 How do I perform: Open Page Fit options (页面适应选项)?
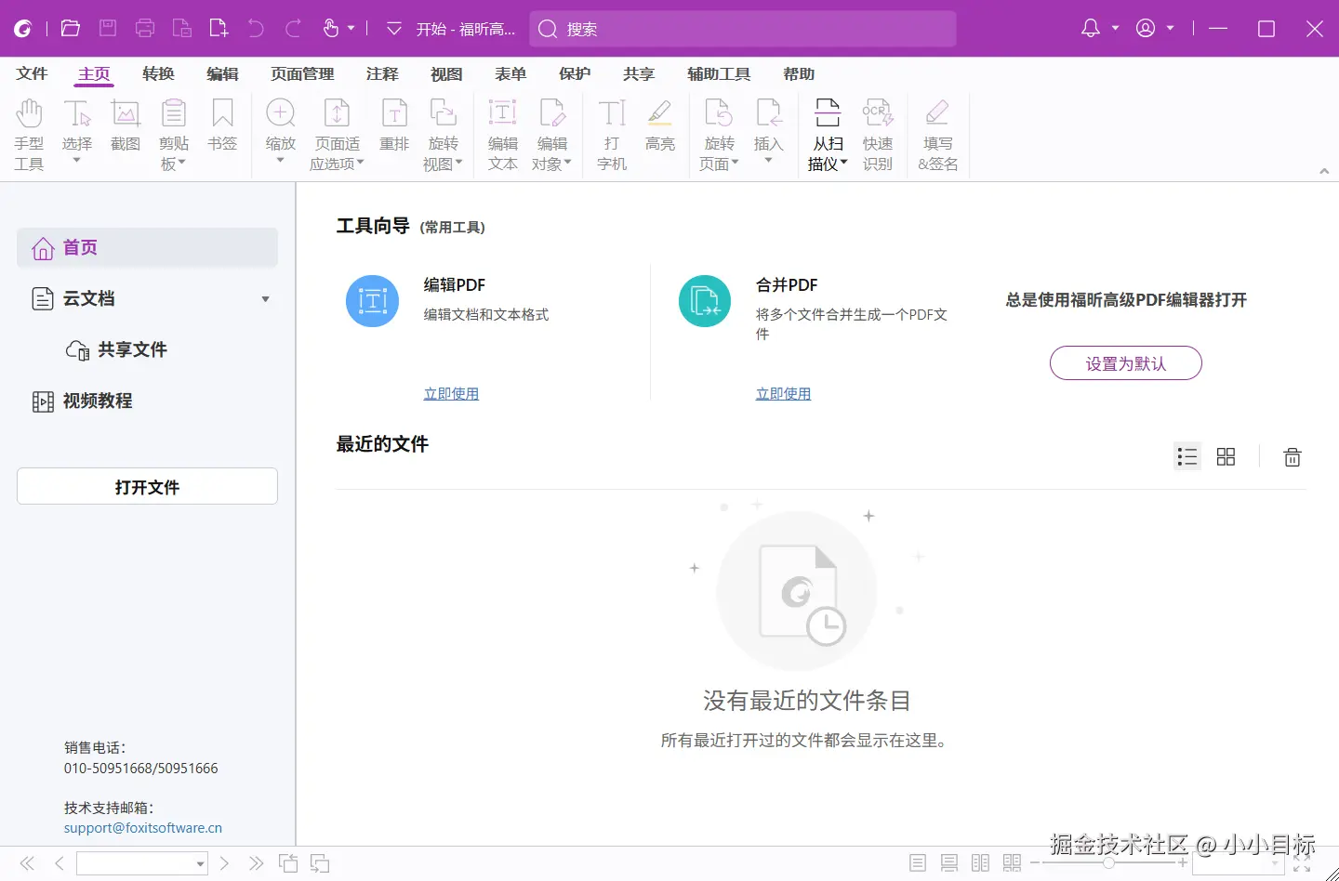tap(337, 136)
